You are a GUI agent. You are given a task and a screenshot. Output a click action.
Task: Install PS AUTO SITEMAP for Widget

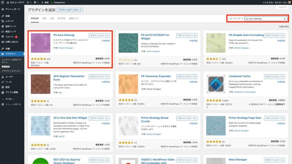coord(187,36)
